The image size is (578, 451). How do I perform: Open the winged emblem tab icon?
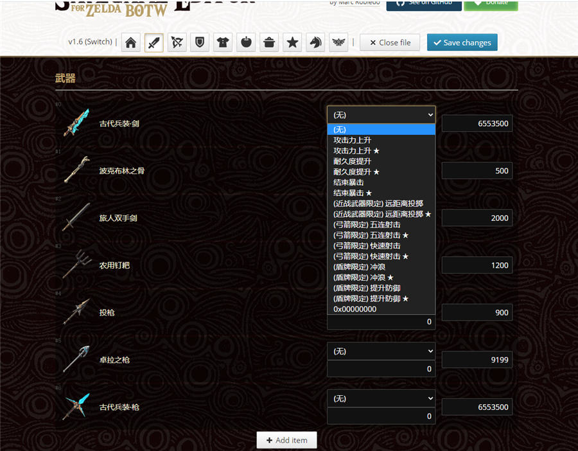point(338,43)
